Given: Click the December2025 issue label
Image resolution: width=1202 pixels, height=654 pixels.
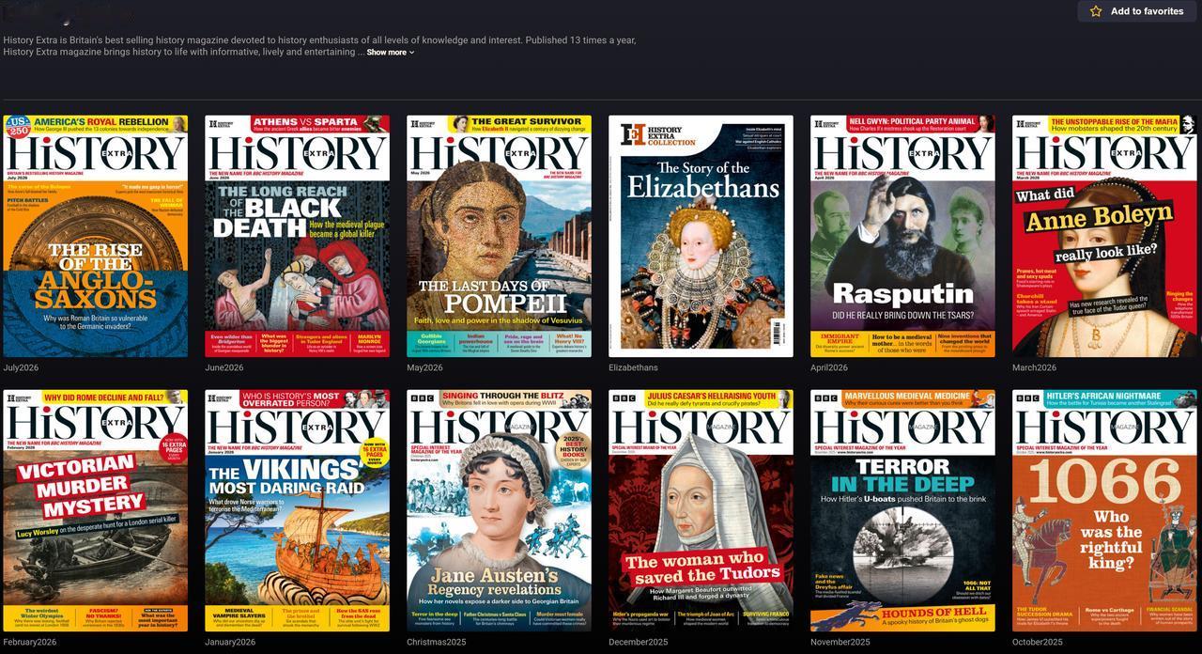Looking at the screenshot, I should pyautogui.click(x=638, y=642).
